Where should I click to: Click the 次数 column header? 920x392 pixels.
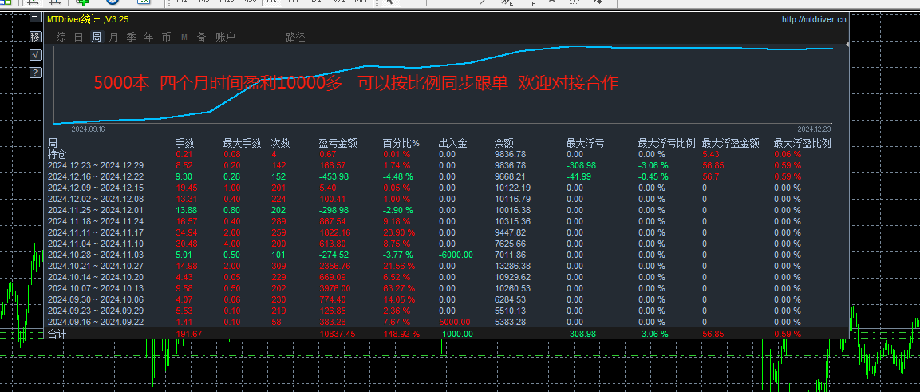[x=280, y=143]
